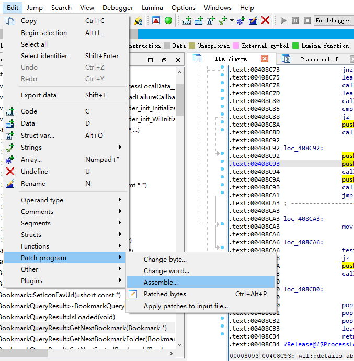Image resolution: width=354 pixels, height=361 pixels.
Task: Click the toolbar Make Code icon
Action: click(187, 21)
